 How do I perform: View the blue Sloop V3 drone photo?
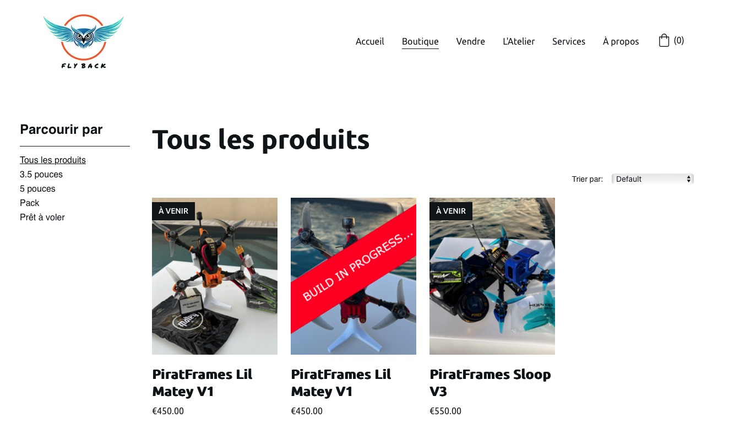pyautogui.click(x=492, y=276)
